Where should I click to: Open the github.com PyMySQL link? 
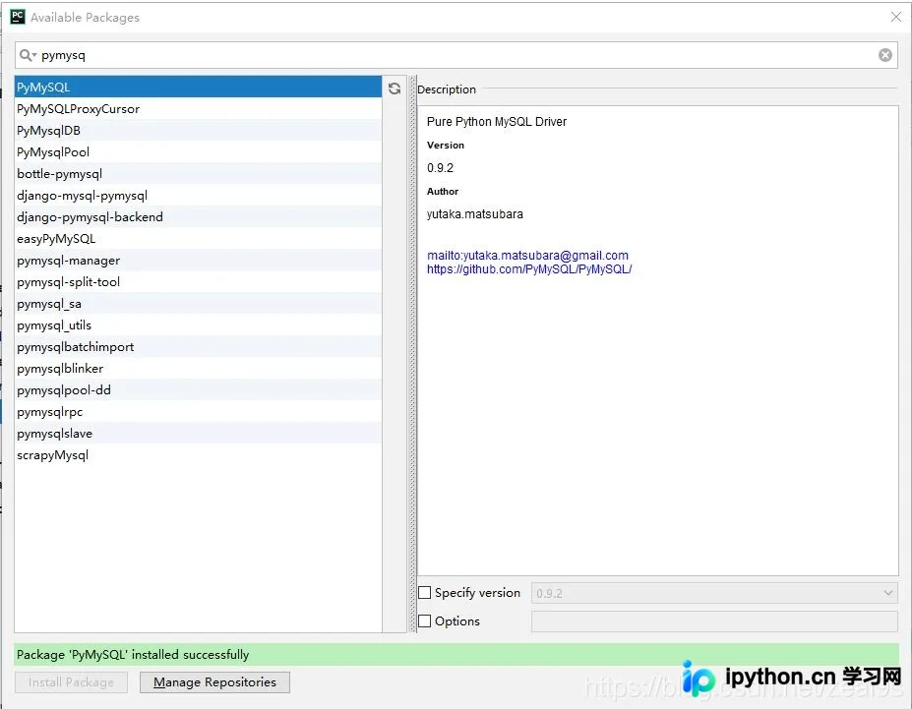tap(529, 269)
